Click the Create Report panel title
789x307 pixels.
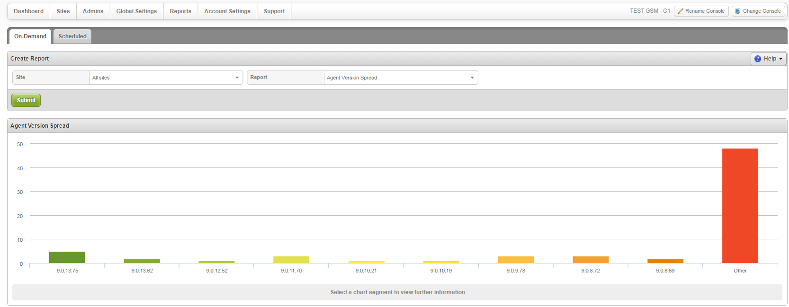(29, 59)
